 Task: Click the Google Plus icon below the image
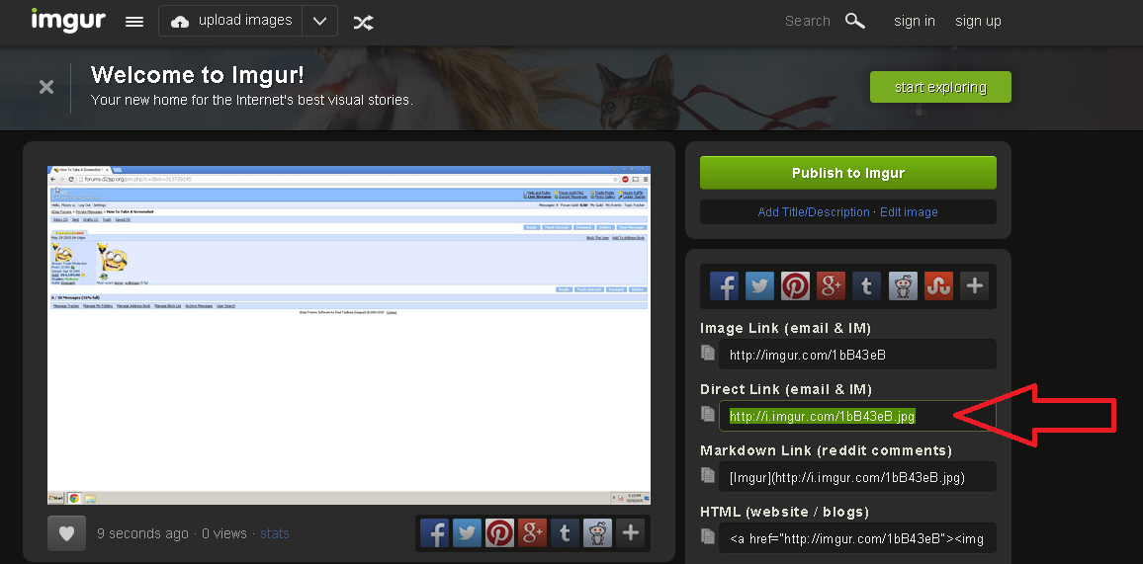coord(532,533)
